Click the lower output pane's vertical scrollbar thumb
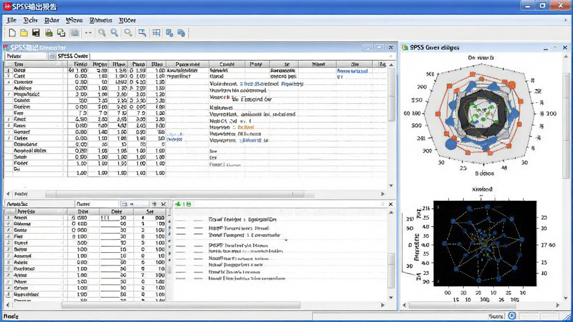This screenshot has width=573, height=322. [x=391, y=271]
